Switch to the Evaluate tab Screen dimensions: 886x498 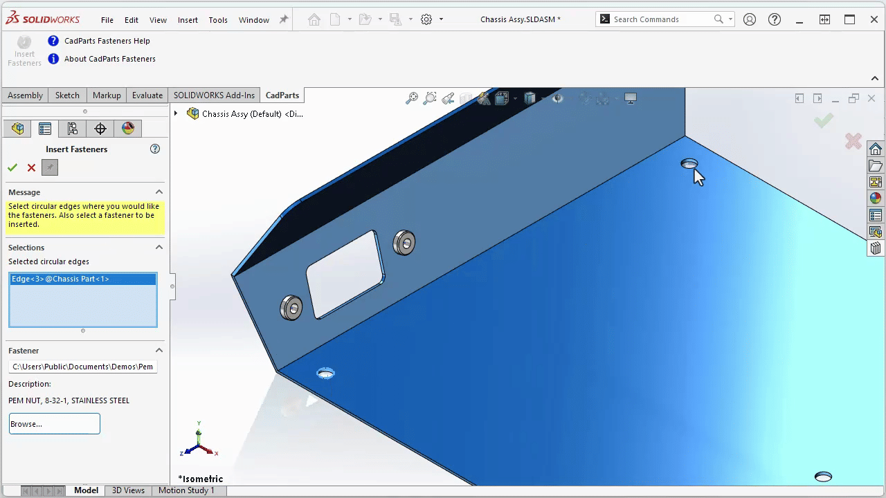(x=147, y=95)
